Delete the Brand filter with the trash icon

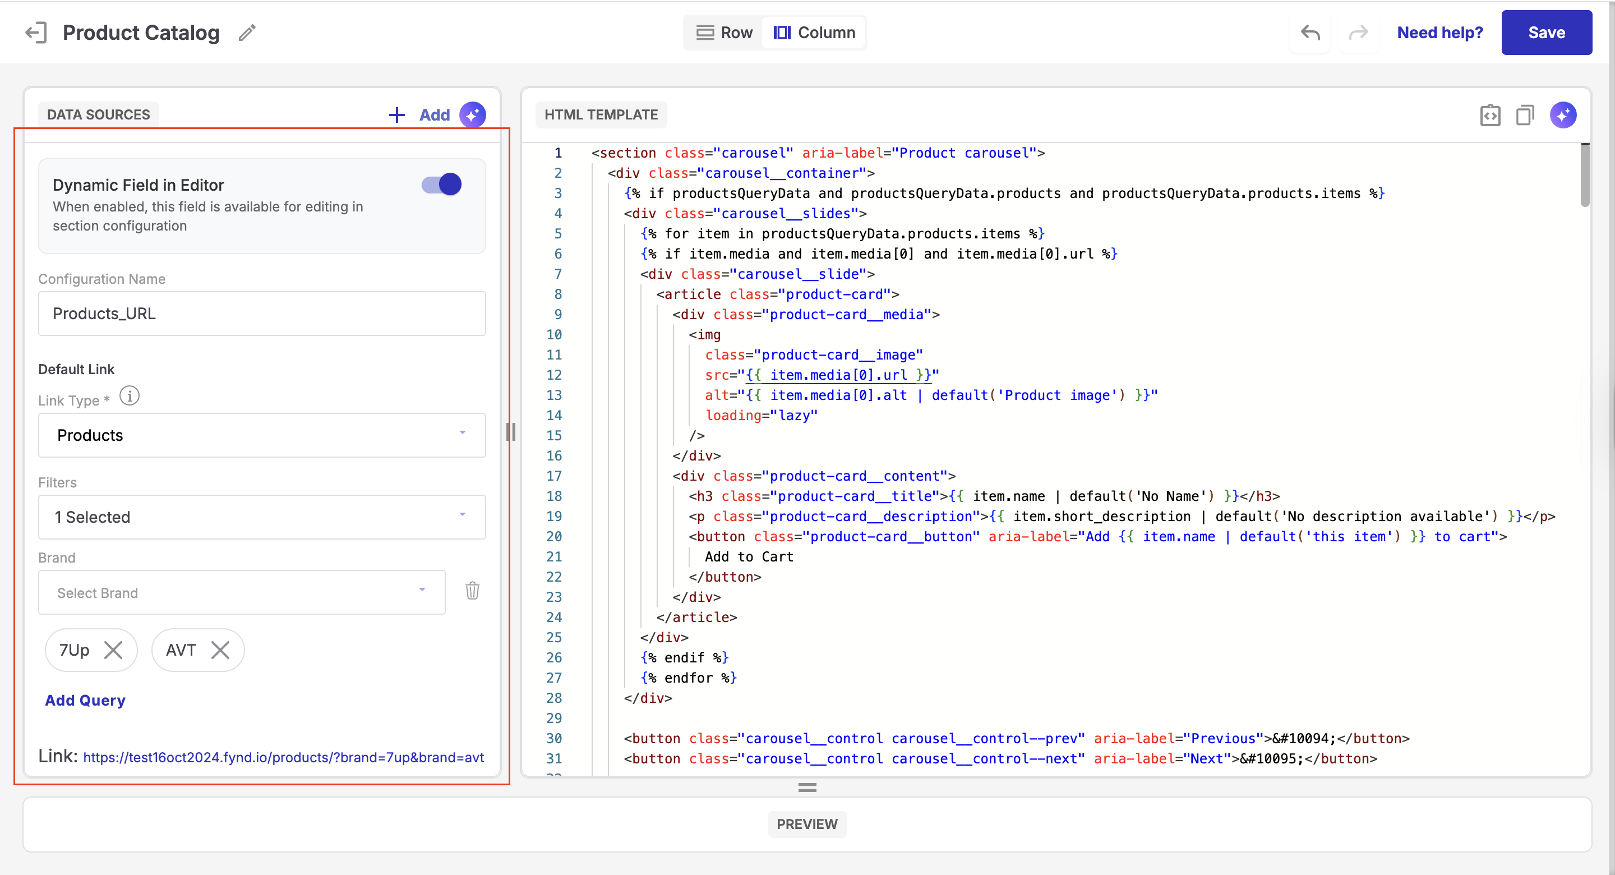(x=472, y=591)
